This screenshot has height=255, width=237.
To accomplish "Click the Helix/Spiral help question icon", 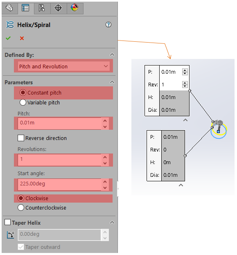I will click(x=108, y=25).
